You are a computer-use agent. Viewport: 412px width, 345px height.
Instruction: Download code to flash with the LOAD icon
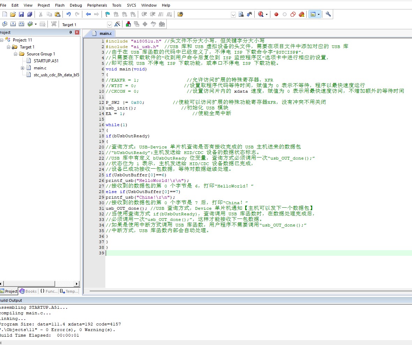(x=54, y=24)
